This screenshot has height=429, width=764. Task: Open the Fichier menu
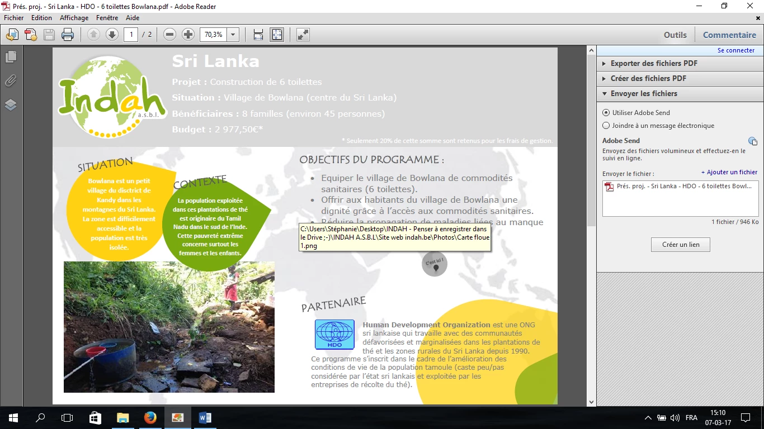point(14,18)
